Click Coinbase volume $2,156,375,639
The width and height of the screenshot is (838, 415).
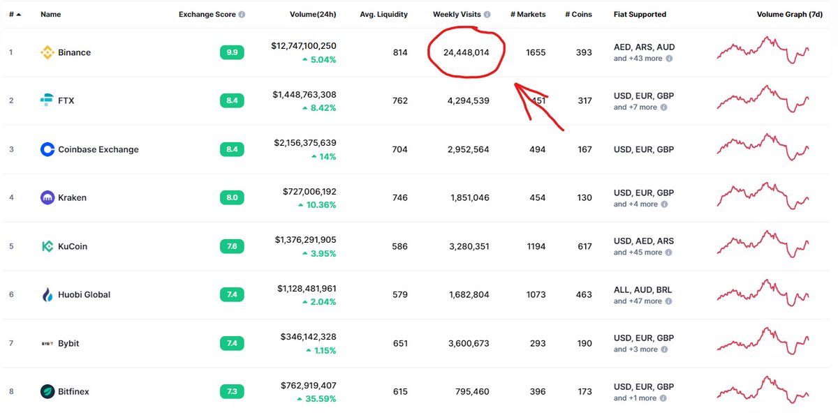pyautogui.click(x=305, y=143)
